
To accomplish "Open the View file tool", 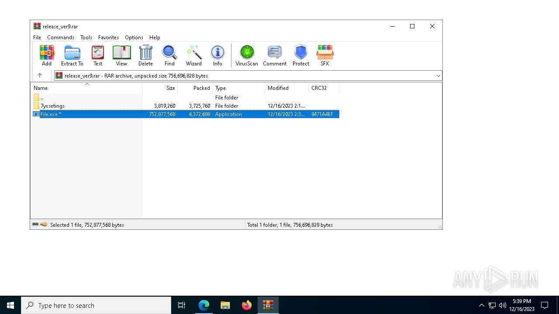I will tap(121, 55).
